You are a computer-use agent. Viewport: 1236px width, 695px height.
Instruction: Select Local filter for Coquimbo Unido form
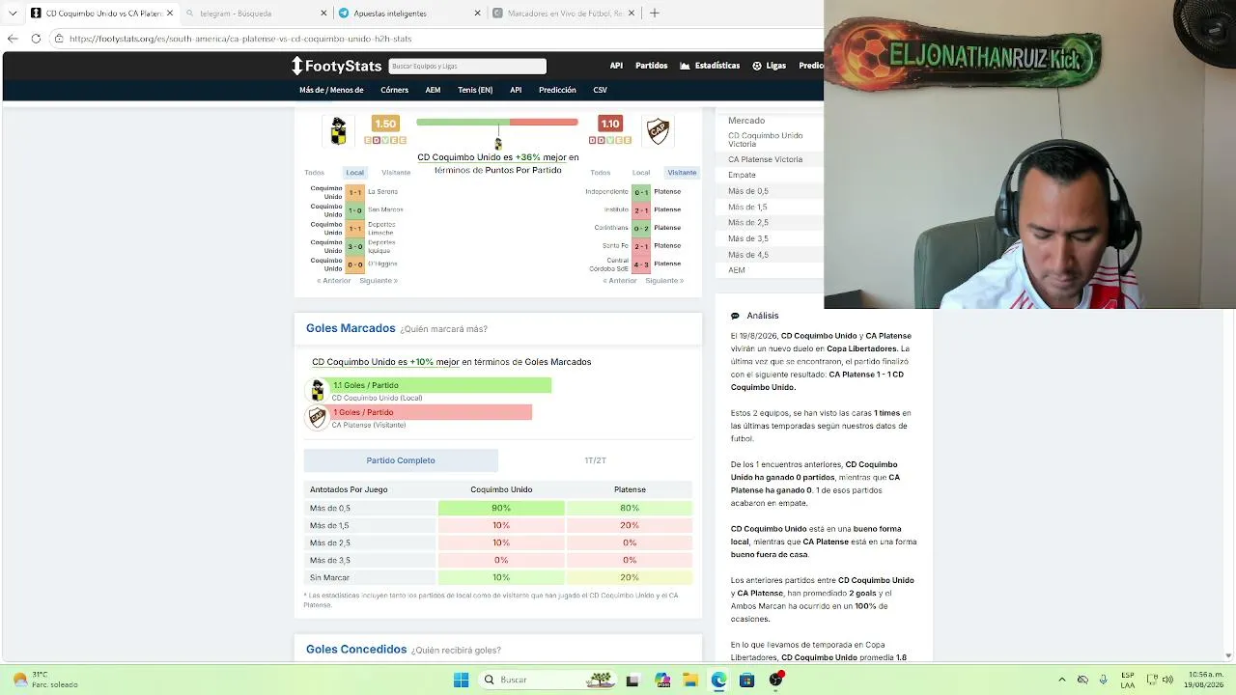(x=355, y=173)
